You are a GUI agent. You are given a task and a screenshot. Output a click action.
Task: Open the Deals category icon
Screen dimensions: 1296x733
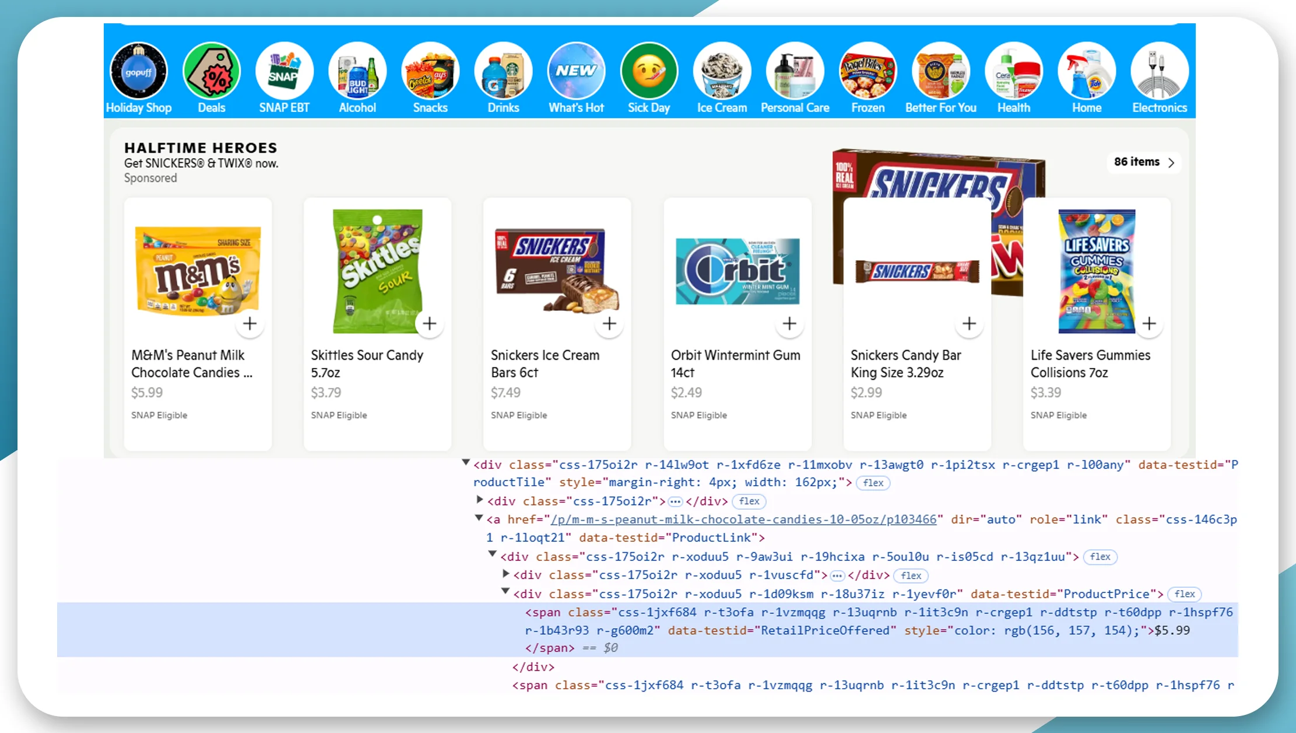tap(212, 71)
